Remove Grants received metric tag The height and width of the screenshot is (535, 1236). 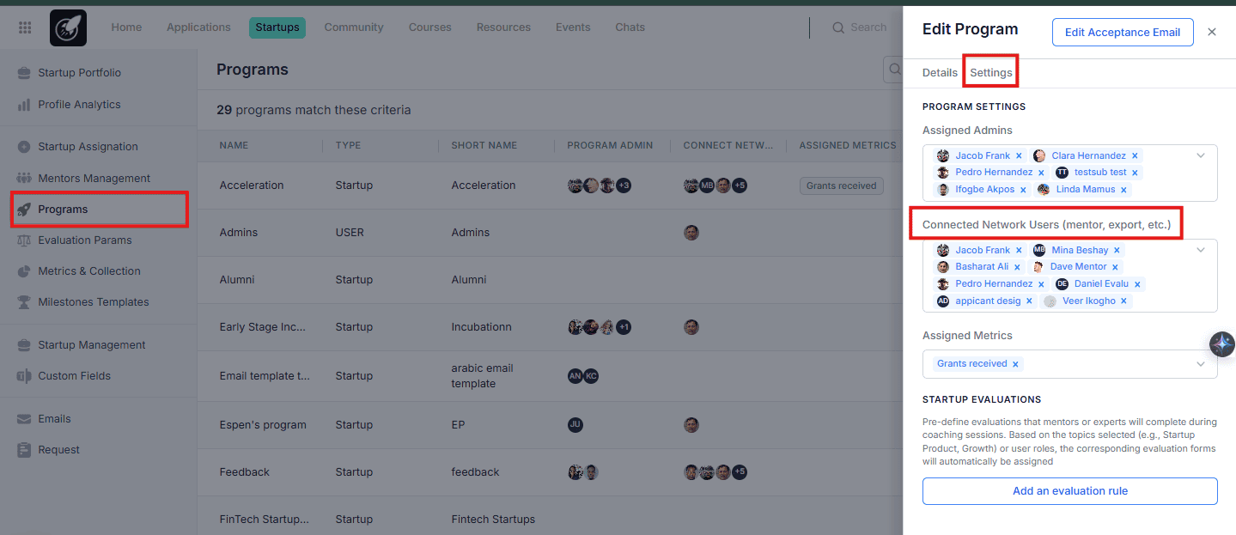1015,364
